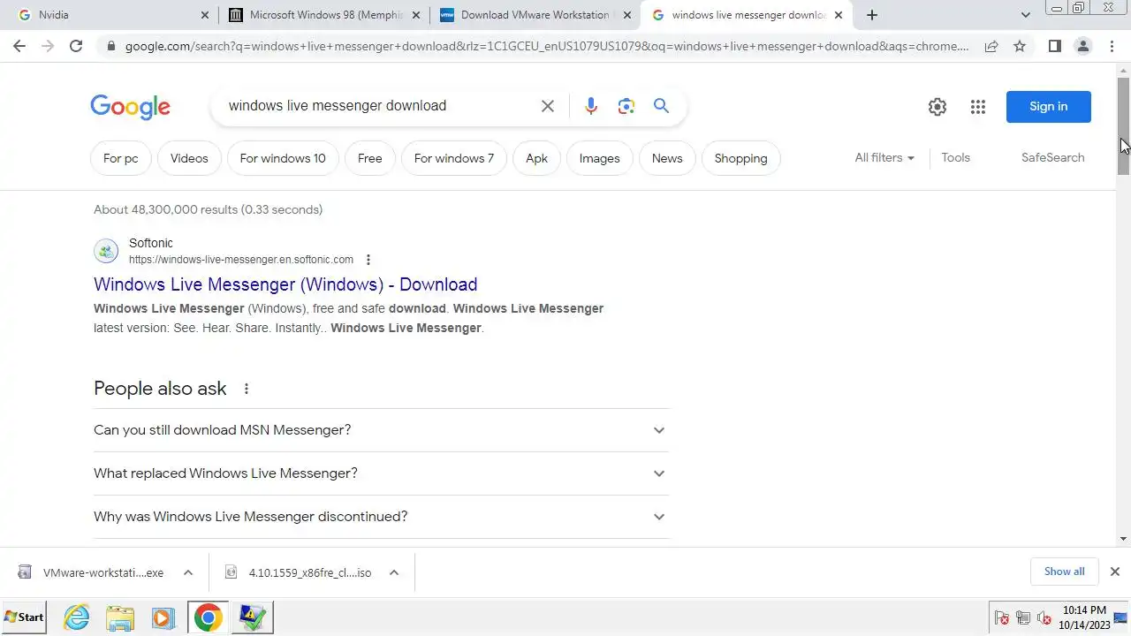Close the downloads bar with X
The height and width of the screenshot is (636, 1131).
click(1114, 572)
